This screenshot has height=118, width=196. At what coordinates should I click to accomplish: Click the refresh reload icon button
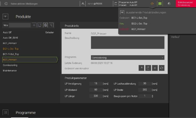[162, 68]
